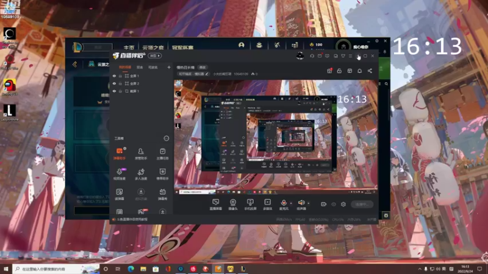Toggle the lock on 全屏 2 source
Screen dimensions: 488x274
coord(120,83)
